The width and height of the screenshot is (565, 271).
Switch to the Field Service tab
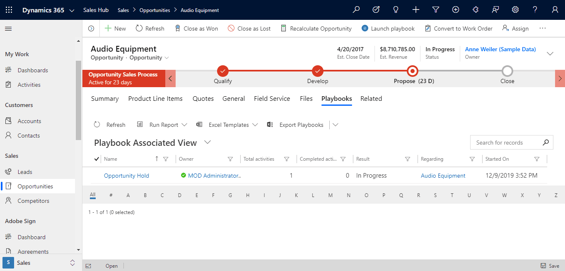tap(272, 99)
